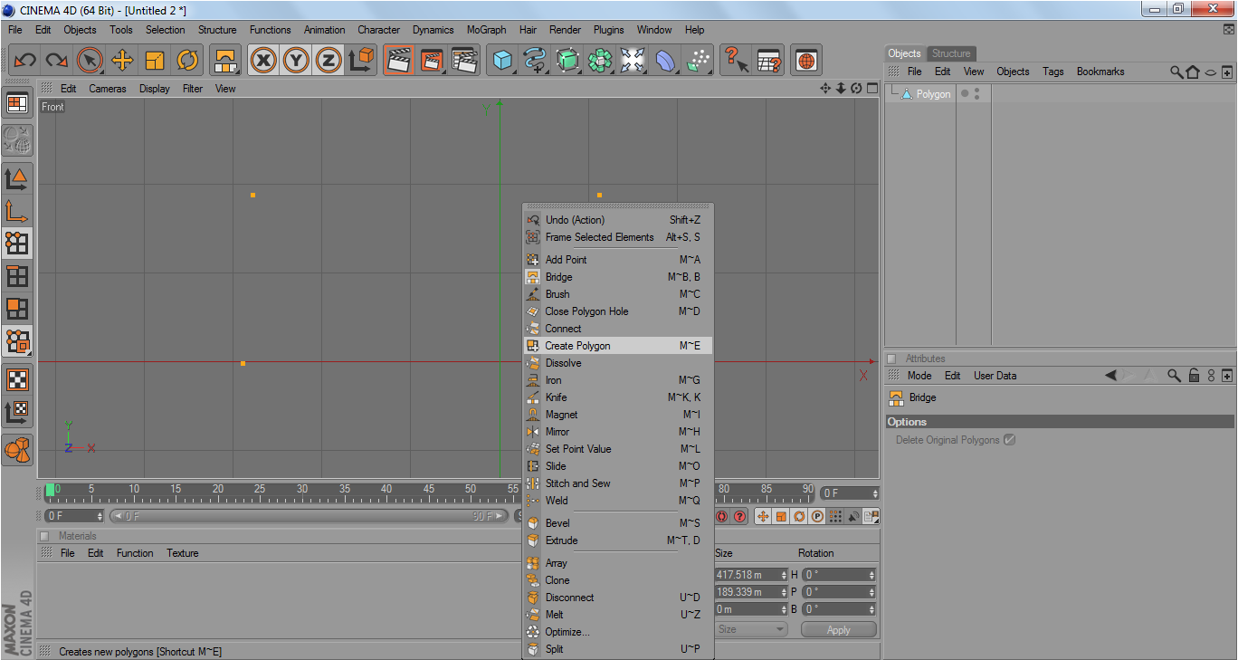1238x660 pixels.
Task: Click the size field showing 417.518 m
Action: [x=751, y=575]
